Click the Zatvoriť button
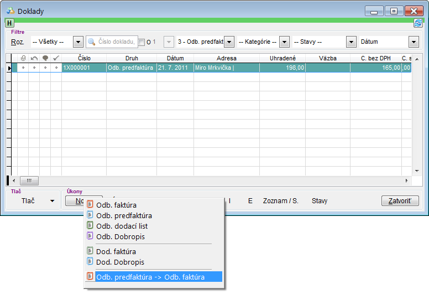This screenshot has height=294, width=429. click(400, 201)
